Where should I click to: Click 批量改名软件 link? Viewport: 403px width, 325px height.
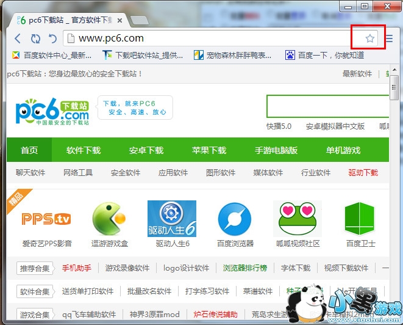pos(149,291)
